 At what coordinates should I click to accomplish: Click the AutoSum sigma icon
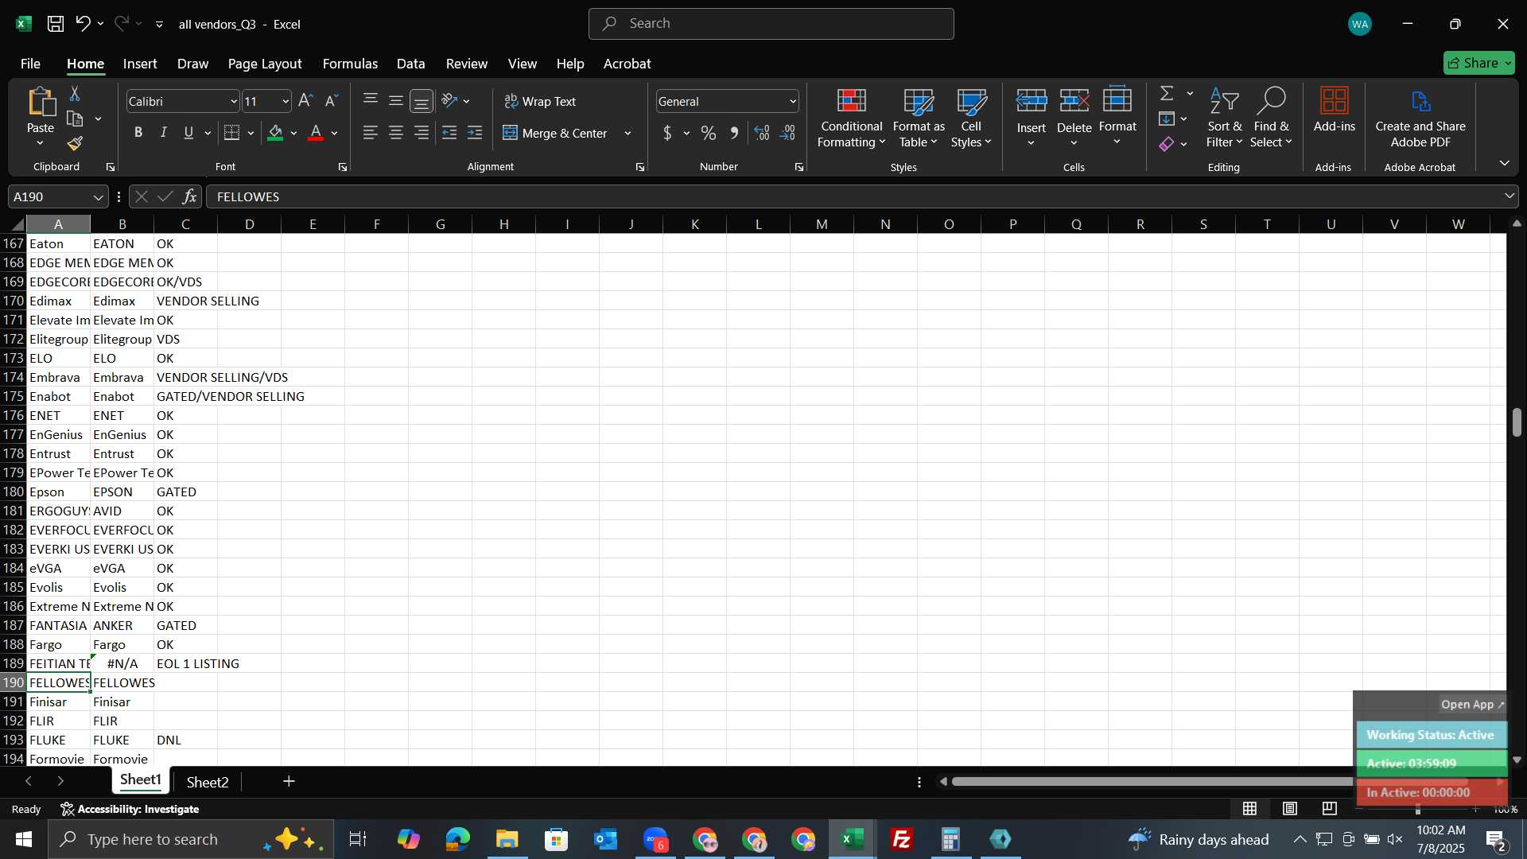(x=1167, y=93)
